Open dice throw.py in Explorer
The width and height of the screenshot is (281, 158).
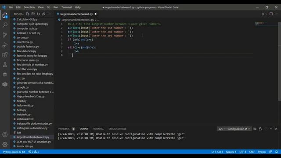pyautogui.click(x=25, y=42)
